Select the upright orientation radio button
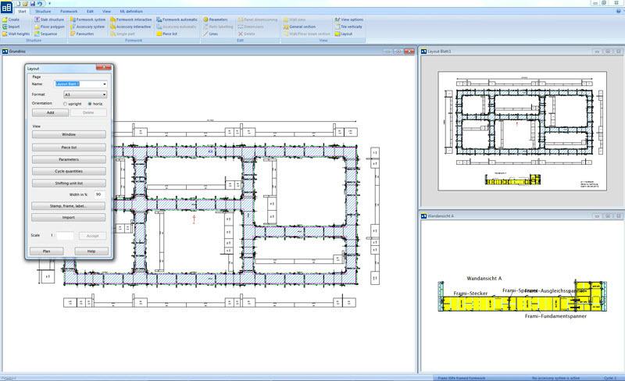This screenshot has height=381, width=625. pos(66,103)
